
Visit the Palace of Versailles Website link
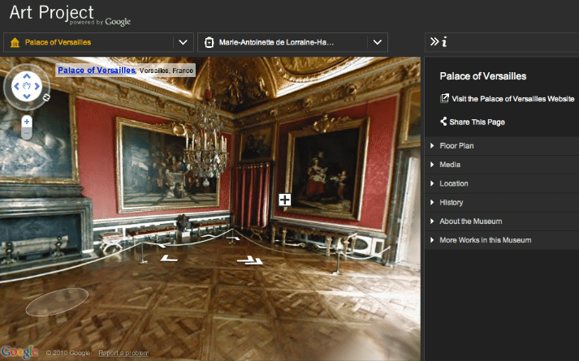click(x=512, y=99)
